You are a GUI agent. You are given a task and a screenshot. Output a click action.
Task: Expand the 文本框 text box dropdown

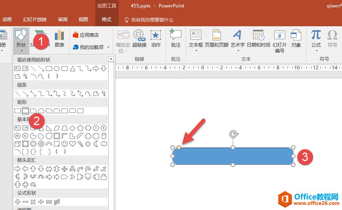(196, 51)
